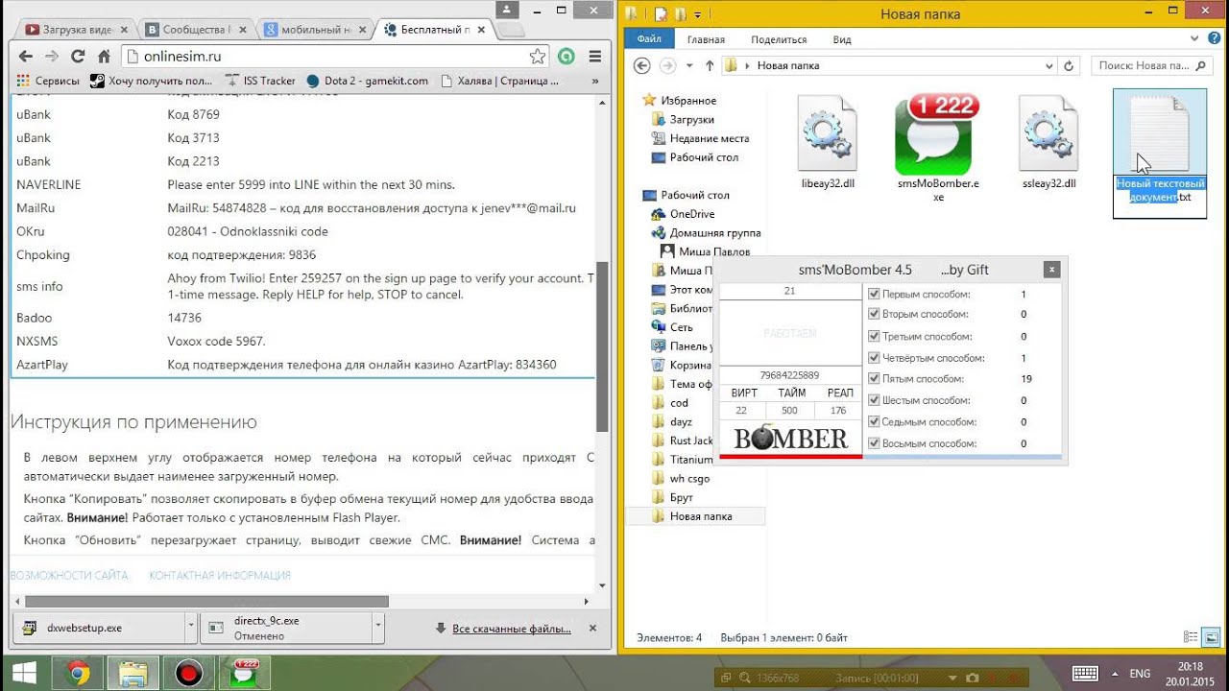1229x691 pixels.
Task: Open the ISS Tracker bookmark
Action: 260,81
